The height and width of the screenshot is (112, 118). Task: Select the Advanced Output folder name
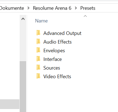click(x=63, y=33)
